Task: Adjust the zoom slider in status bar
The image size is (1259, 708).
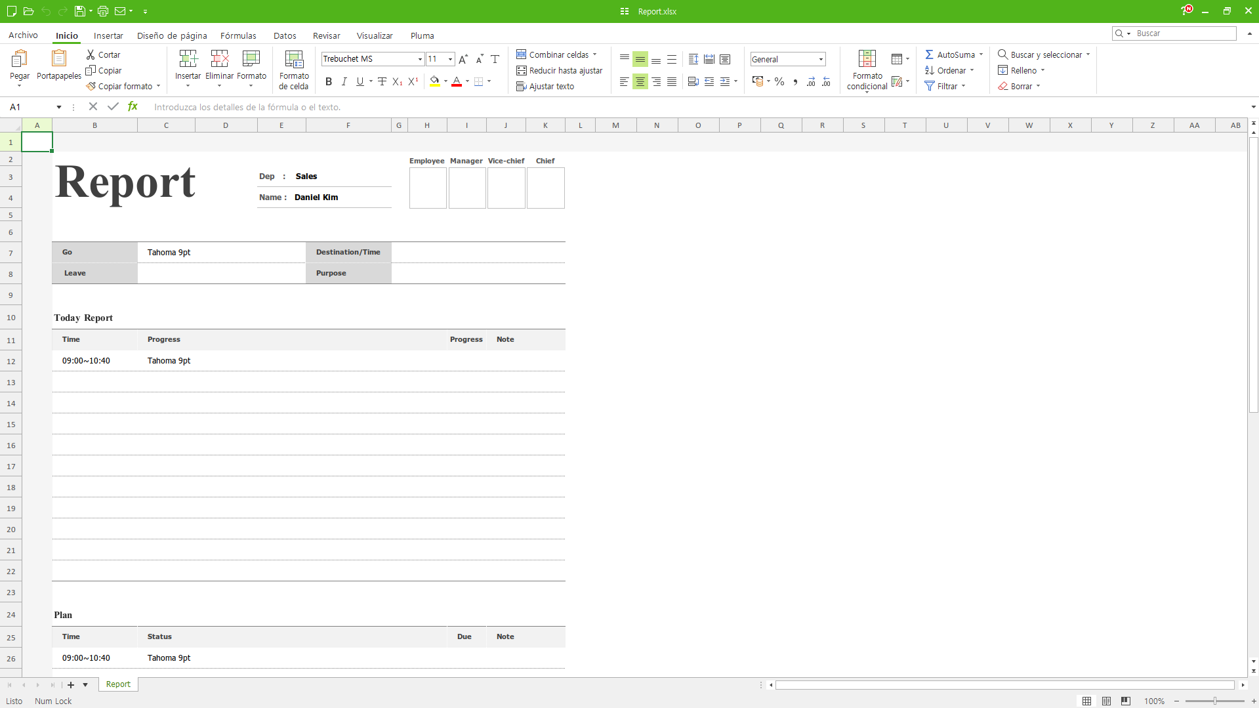Action: (x=1214, y=701)
